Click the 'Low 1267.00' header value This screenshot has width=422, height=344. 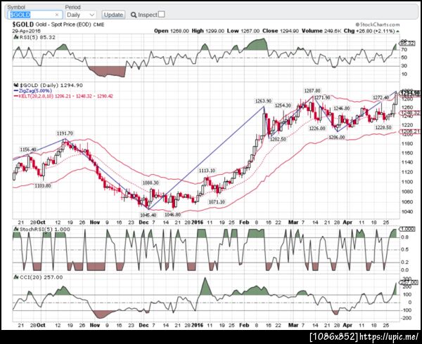pos(243,31)
